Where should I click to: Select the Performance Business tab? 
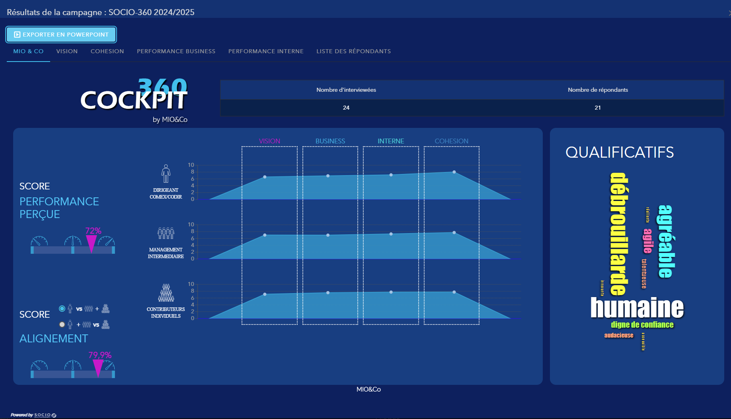tap(176, 51)
